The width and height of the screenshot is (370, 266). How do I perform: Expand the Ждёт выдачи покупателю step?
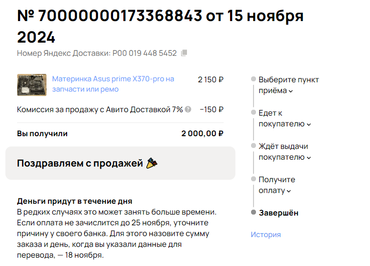[x=284, y=152]
